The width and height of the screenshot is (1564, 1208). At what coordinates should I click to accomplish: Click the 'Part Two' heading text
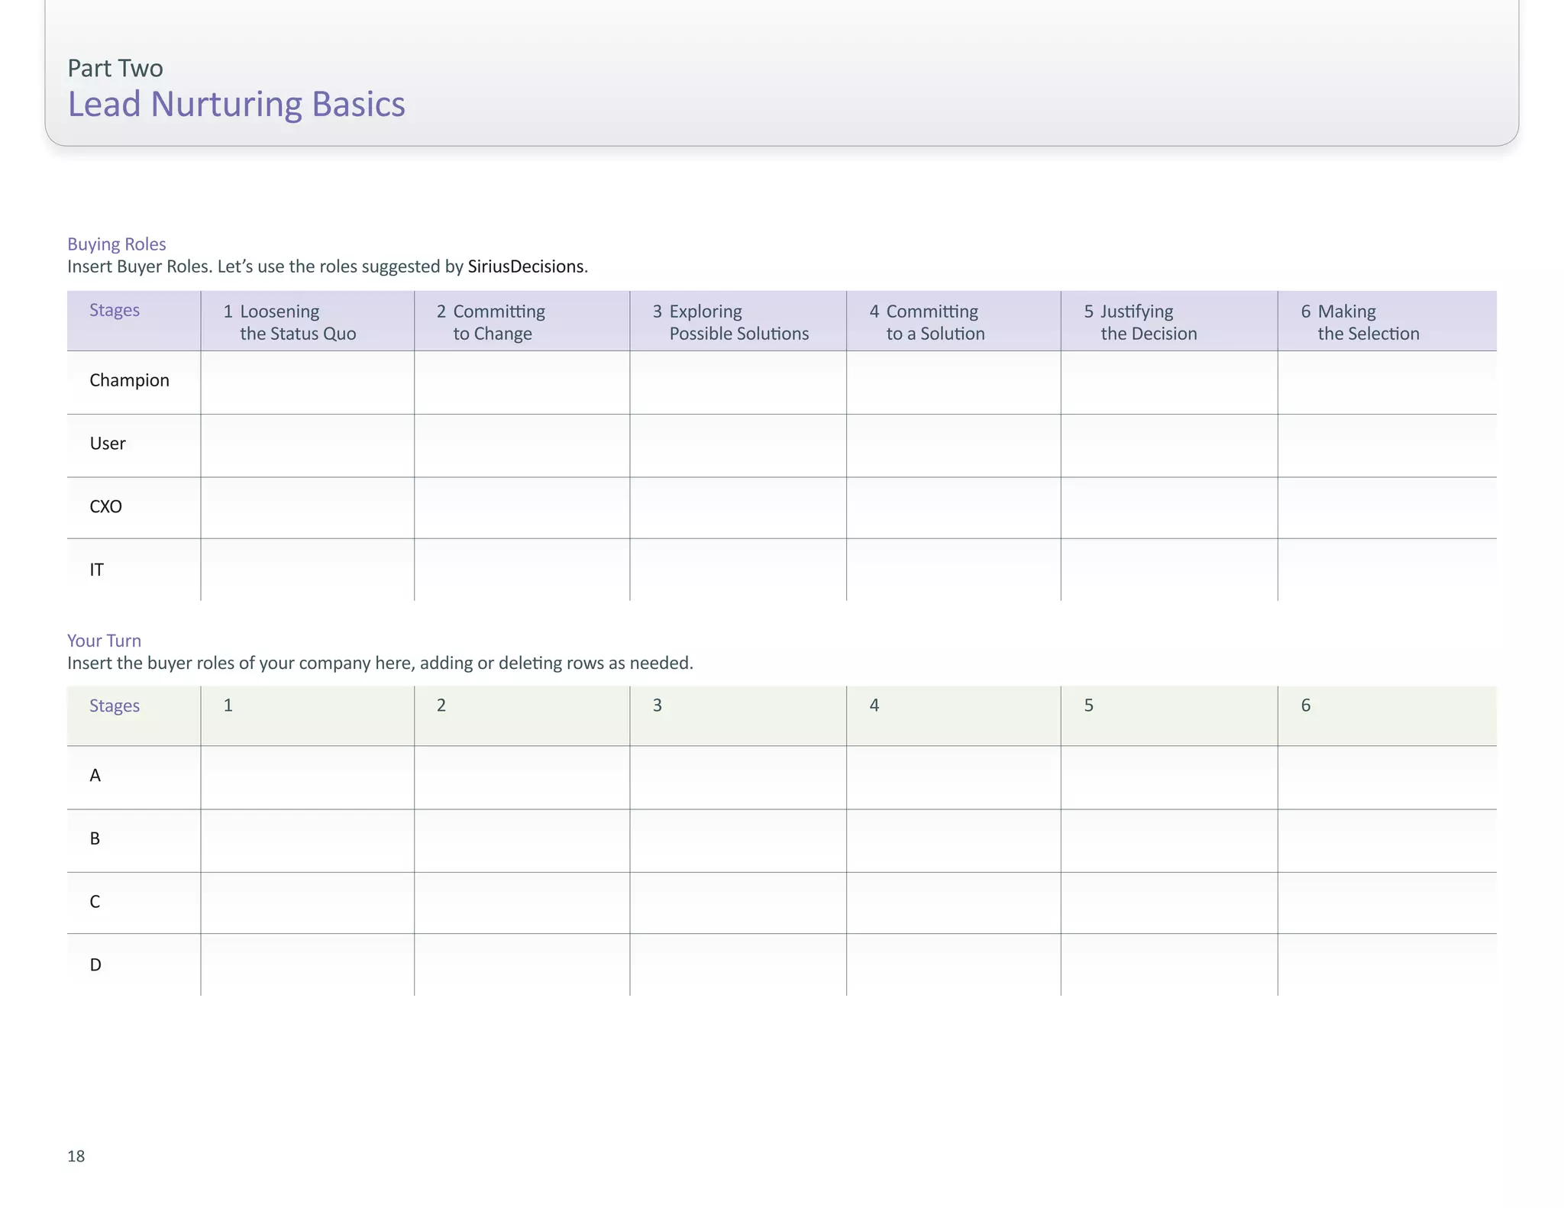pos(115,68)
